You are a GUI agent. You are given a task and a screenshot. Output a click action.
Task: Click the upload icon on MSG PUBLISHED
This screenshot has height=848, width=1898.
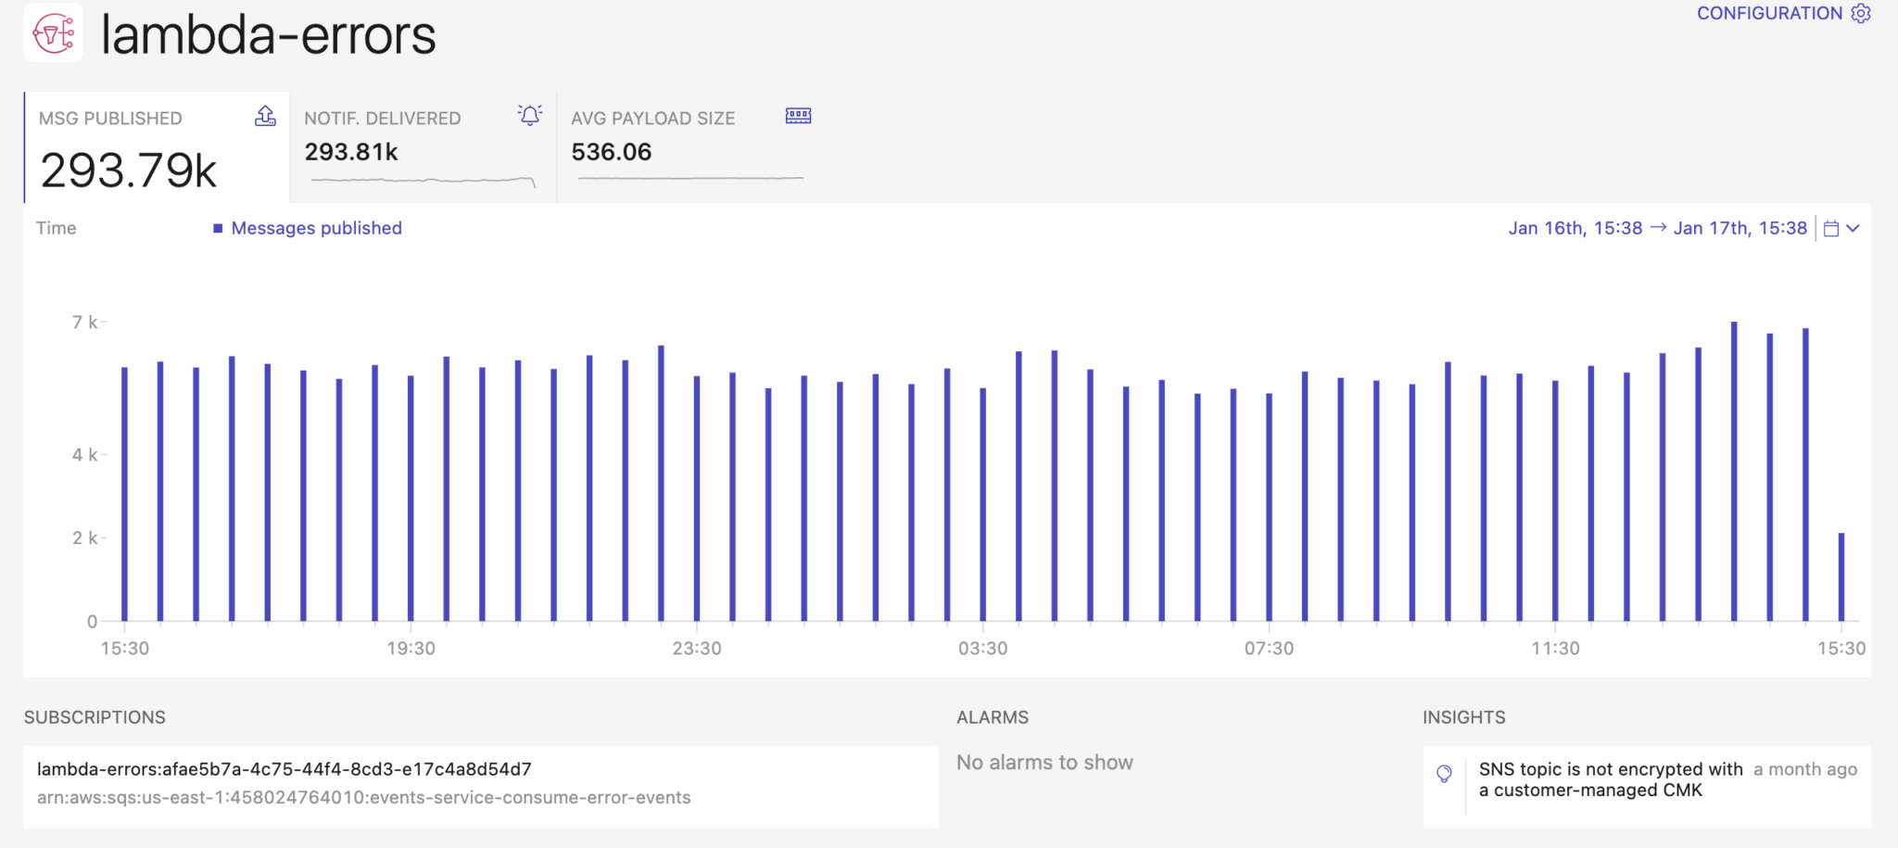coord(265,116)
